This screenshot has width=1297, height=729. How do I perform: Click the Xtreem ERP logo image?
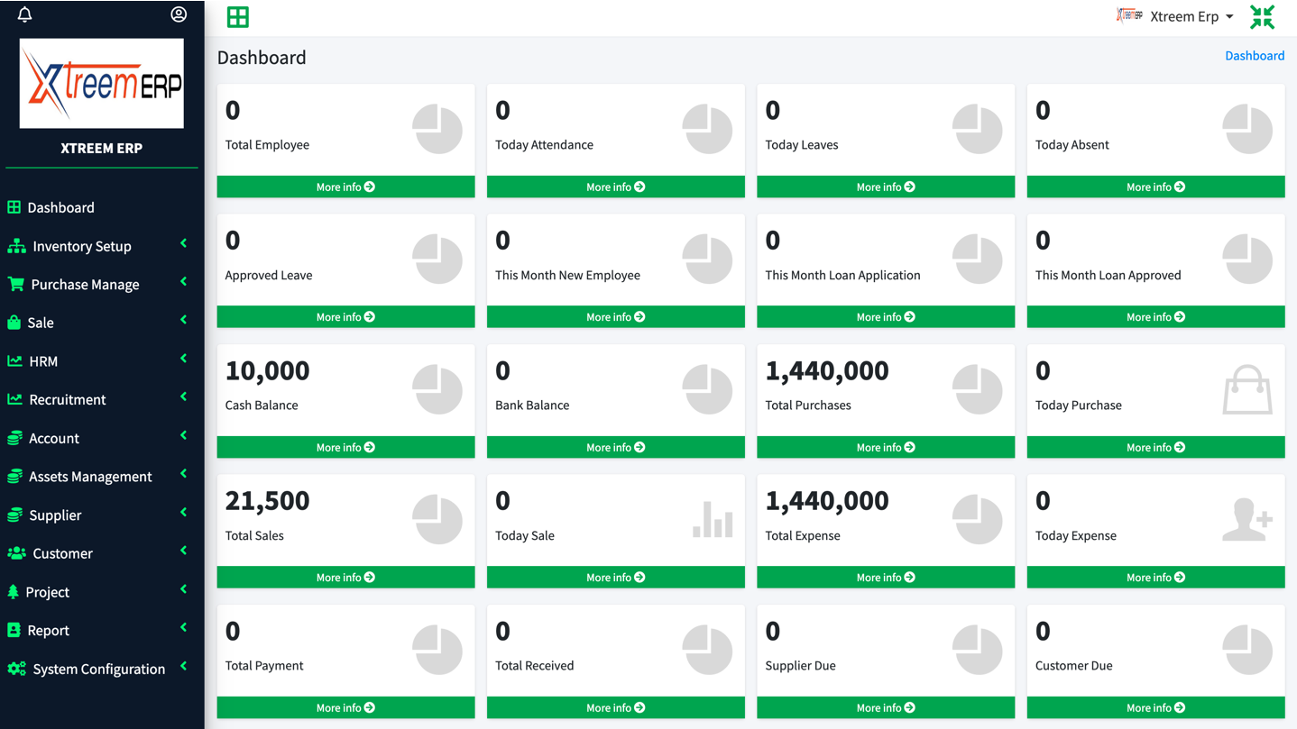pos(102,83)
